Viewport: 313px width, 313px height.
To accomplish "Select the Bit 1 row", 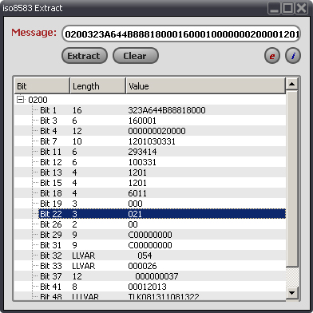I will pyautogui.click(x=150, y=110).
